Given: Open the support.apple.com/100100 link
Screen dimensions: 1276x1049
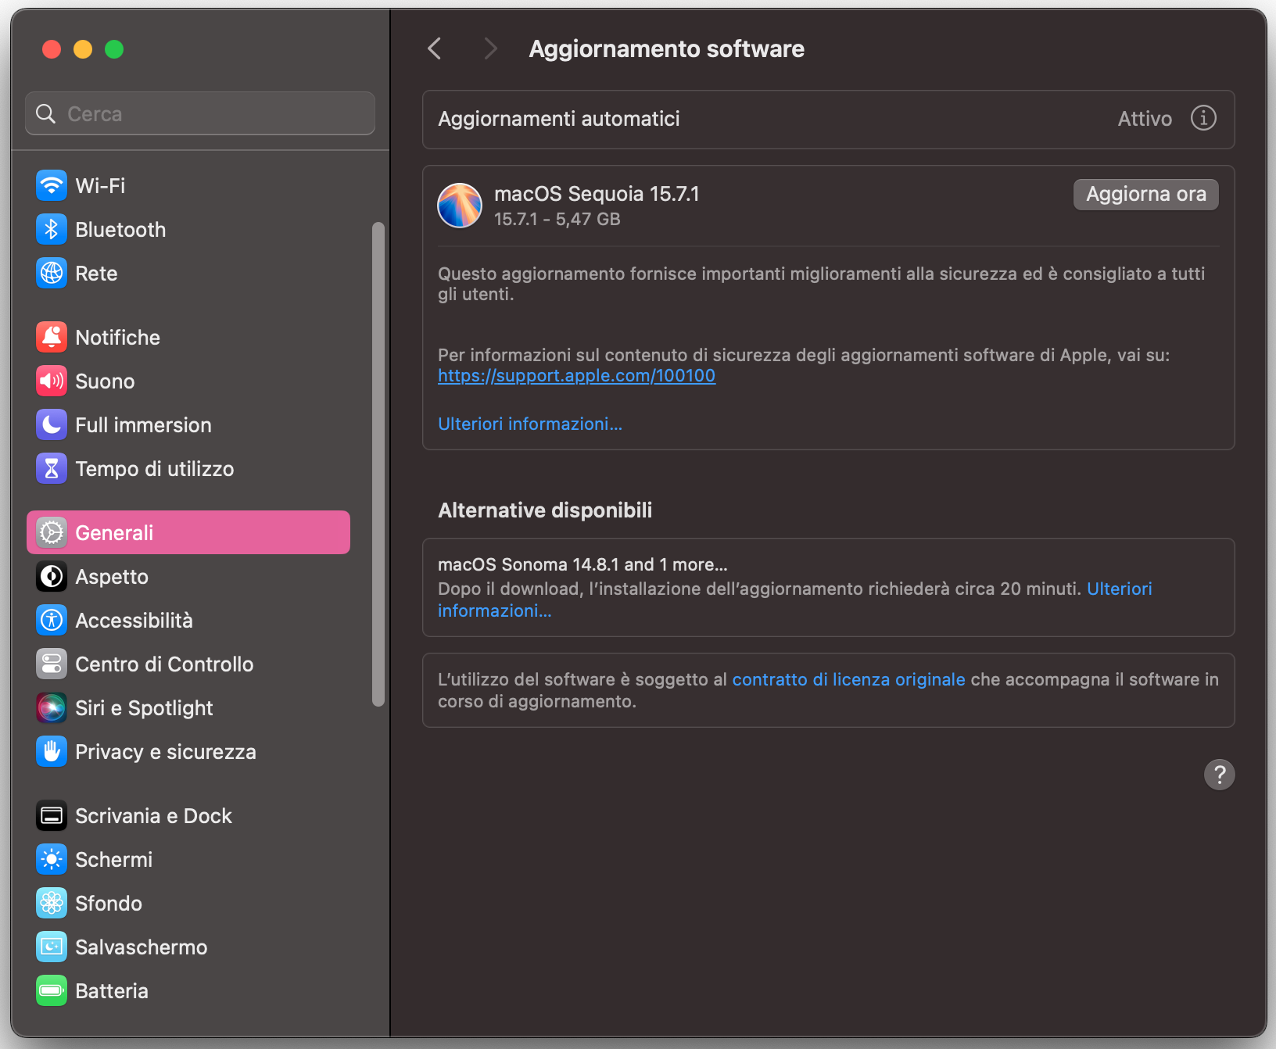Looking at the screenshot, I should point(576,376).
